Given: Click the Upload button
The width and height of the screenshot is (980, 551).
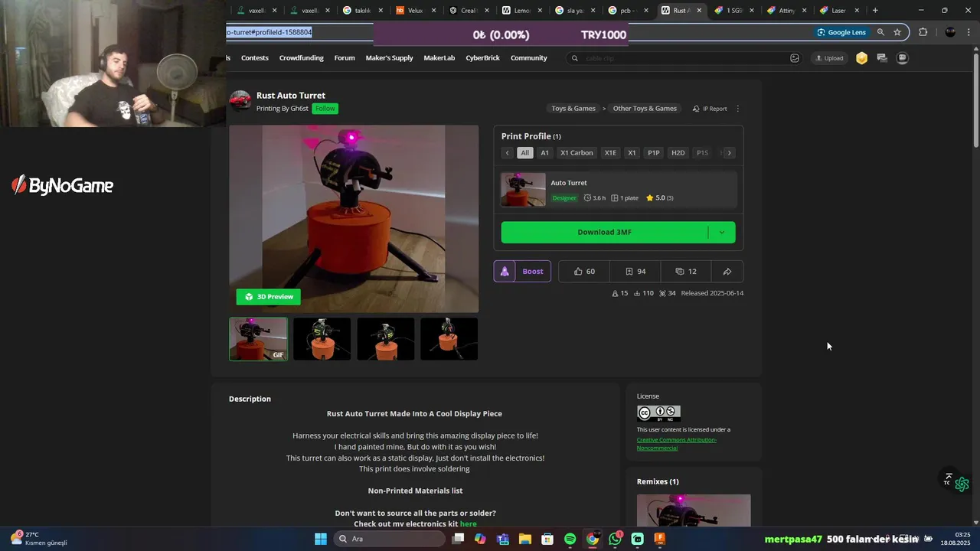Looking at the screenshot, I should click(x=829, y=58).
